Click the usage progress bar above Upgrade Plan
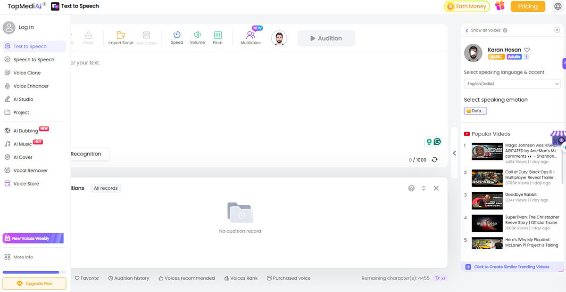The image size is (566, 292). tap(34, 272)
